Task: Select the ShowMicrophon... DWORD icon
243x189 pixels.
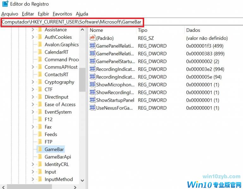Action: click(92, 85)
